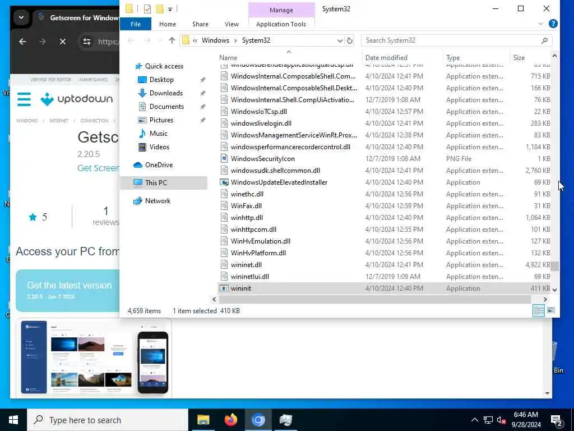The width and height of the screenshot is (574, 431).
Task: Refresh the System32 folder view
Action: 350,40
